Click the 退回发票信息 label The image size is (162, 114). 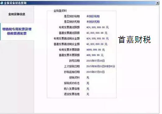click(x=72, y=94)
